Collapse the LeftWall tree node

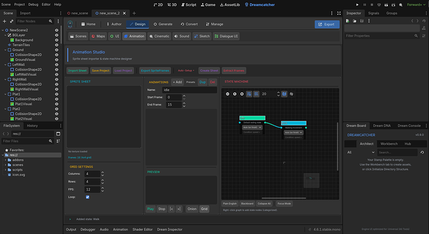click(5, 65)
